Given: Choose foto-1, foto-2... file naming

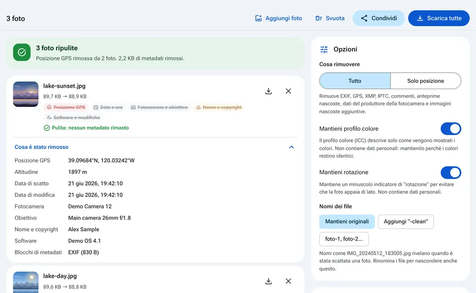Looking at the screenshot, I should (x=344, y=239).
